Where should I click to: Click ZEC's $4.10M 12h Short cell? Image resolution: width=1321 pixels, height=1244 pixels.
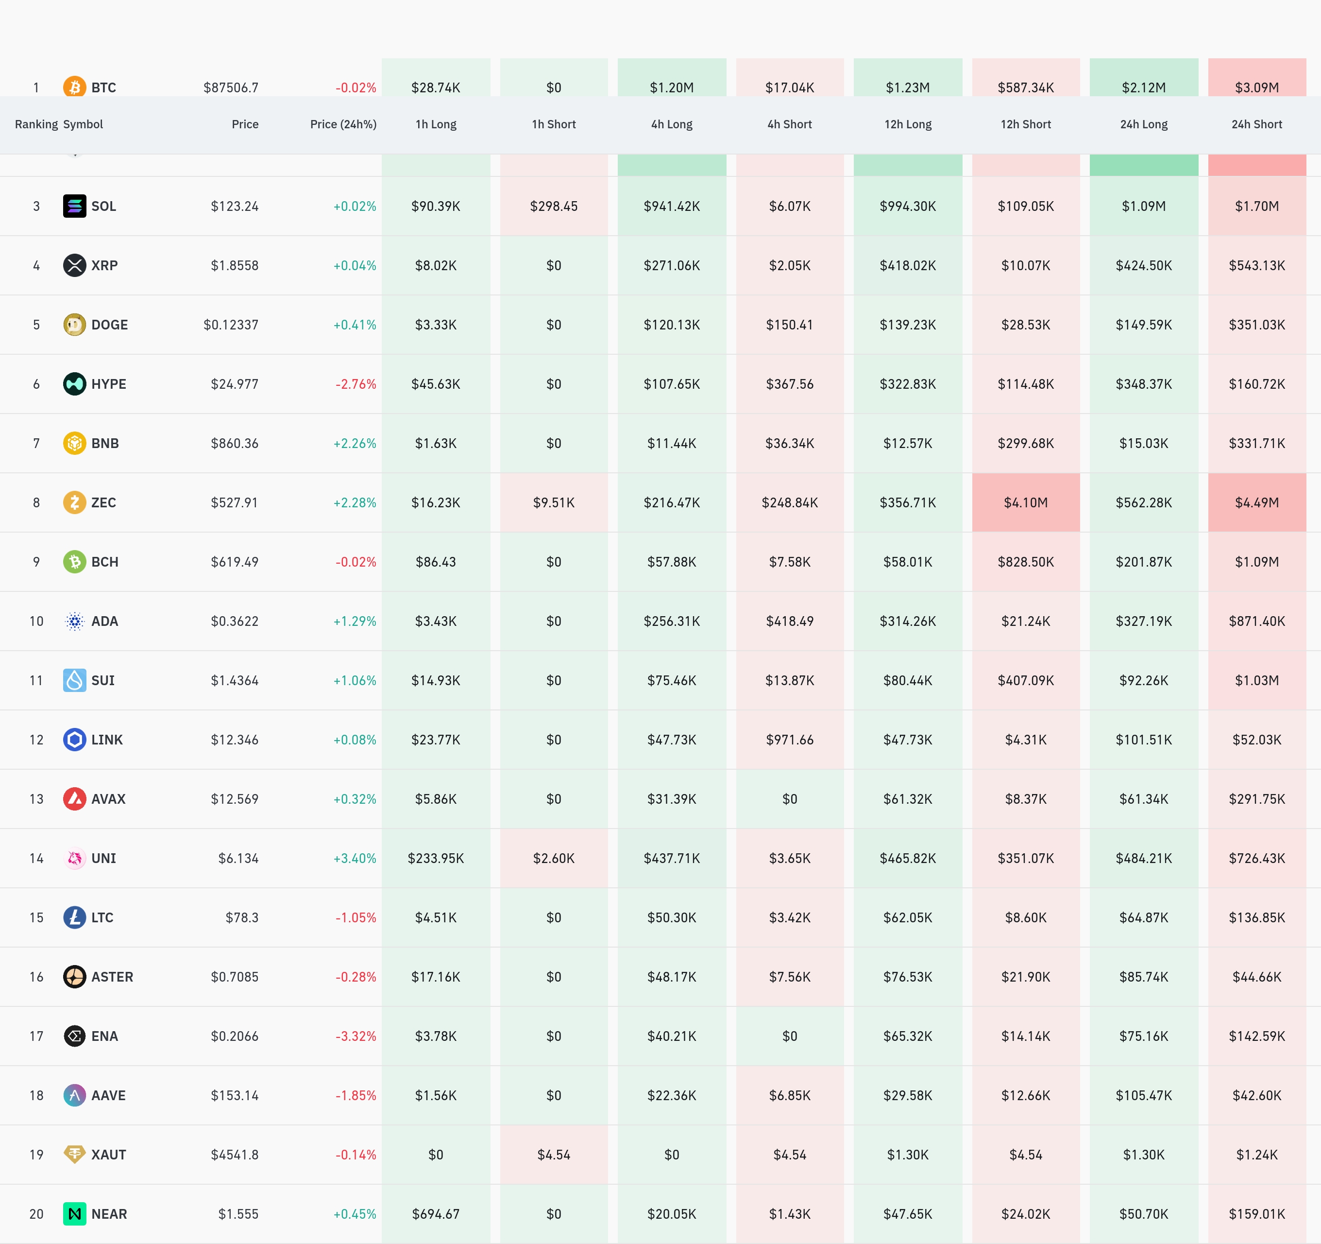click(1025, 502)
